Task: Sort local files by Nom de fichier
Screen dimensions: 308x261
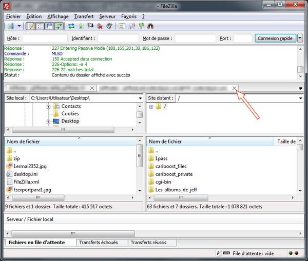Action: tap(70, 142)
